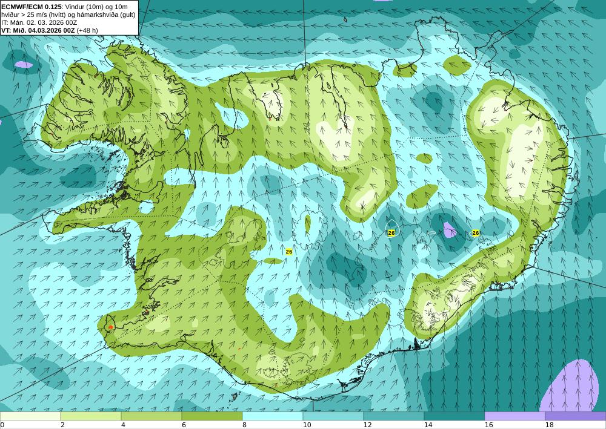Select the light purple 16–18 legend swatch
606x429 pixels.
click(514, 416)
